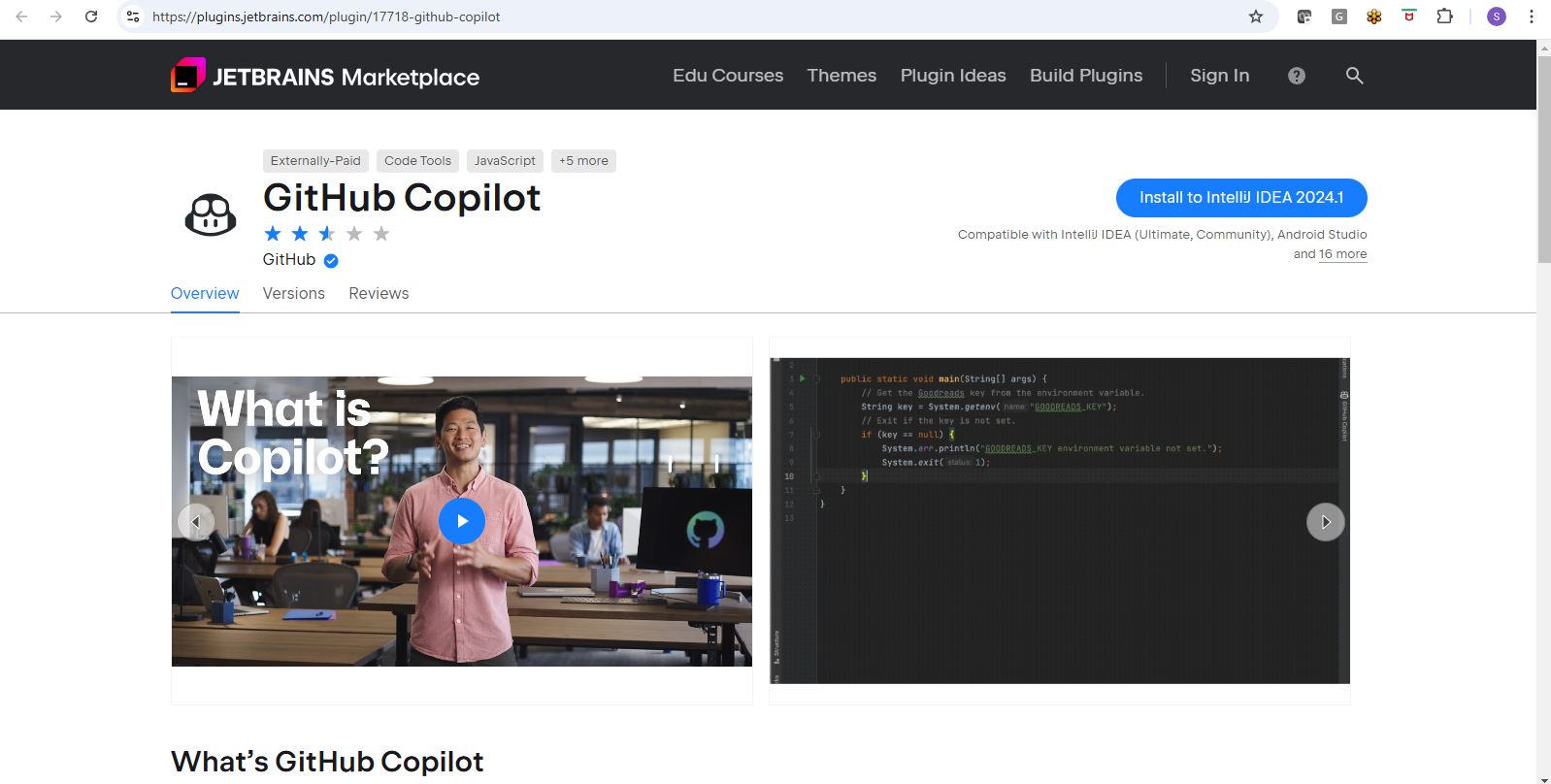Open the code editor screenshot thumbnail
Screen dimensions: 1551x784
coord(1060,521)
